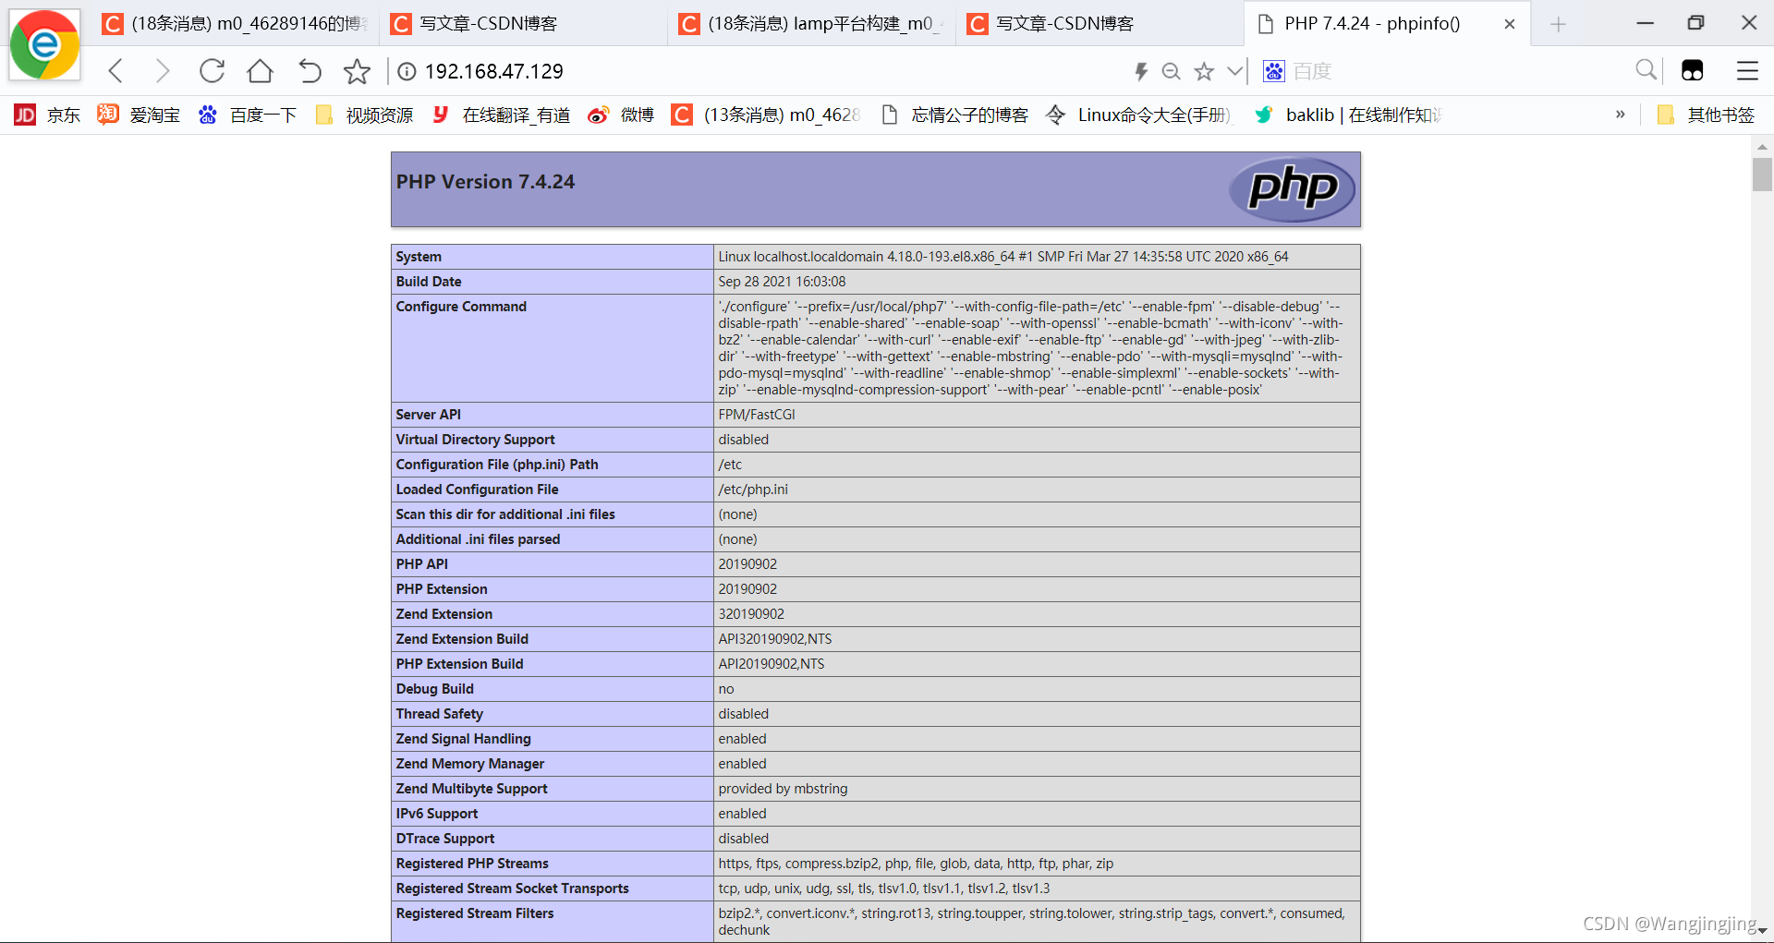Open the (13条消息) m0_4628 bookmark
Image resolution: width=1774 pixels, height=943 pixels.
tap(766, 115)
